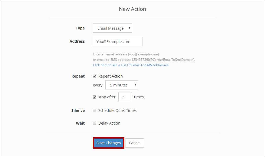Click the "times." text after the count field
This screenshot has height=157, width=265.
tap(139, 97)
